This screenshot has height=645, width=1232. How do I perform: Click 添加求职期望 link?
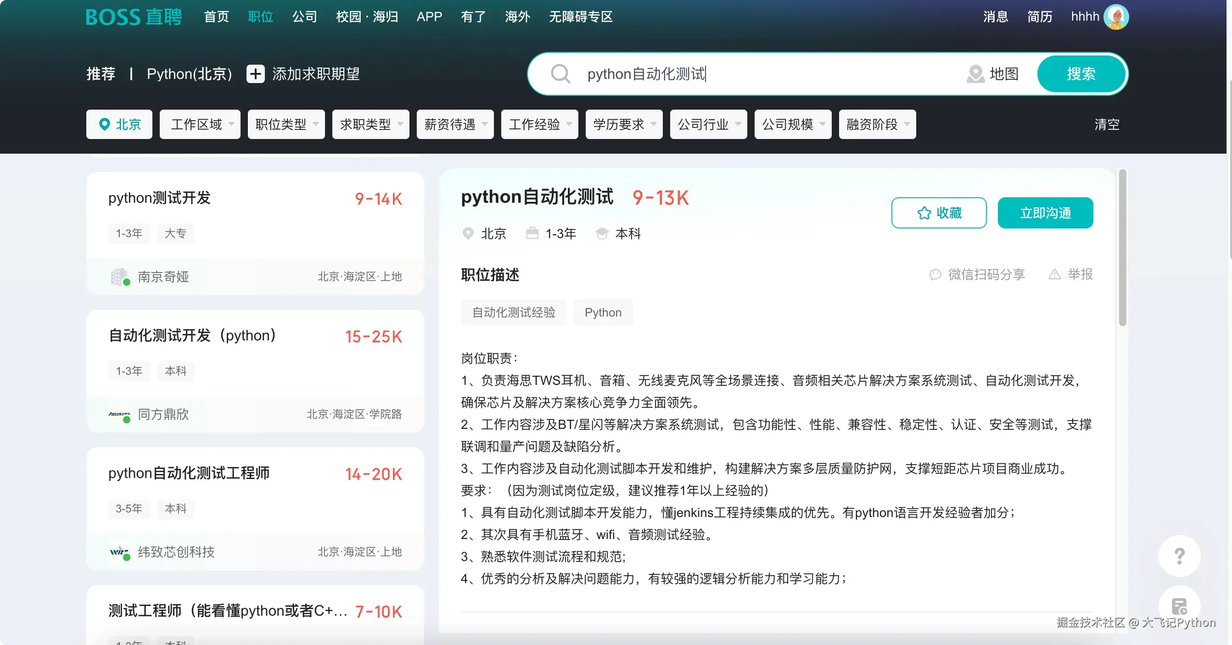(316, 74)
